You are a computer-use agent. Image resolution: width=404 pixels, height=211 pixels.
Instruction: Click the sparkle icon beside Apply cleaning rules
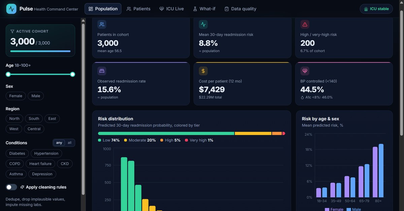tap(22, 187)
